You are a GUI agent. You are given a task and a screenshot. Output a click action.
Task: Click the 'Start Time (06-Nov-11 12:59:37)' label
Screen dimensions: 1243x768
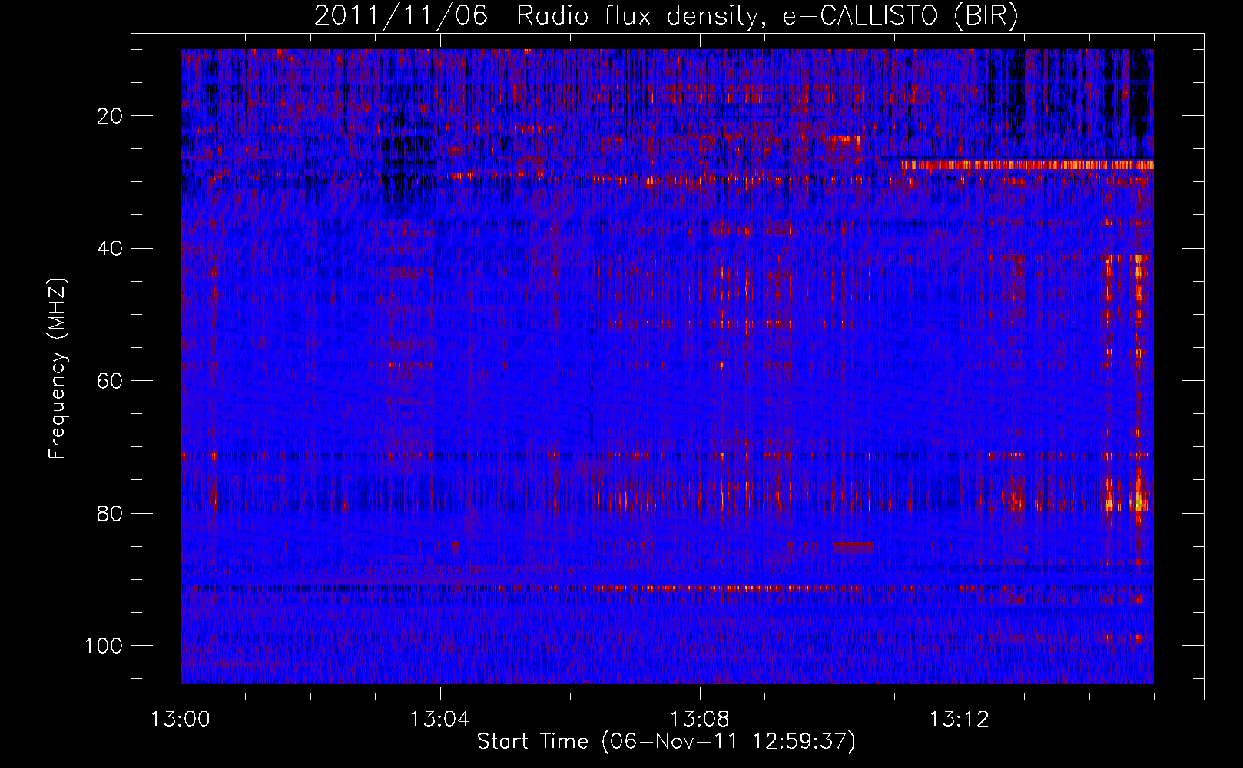[x=666, y=742]
